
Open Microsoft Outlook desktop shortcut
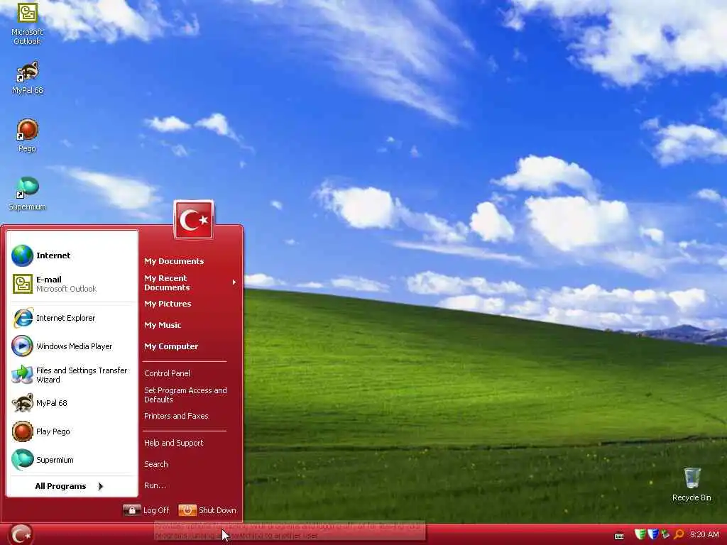click(x=27, y=23)
